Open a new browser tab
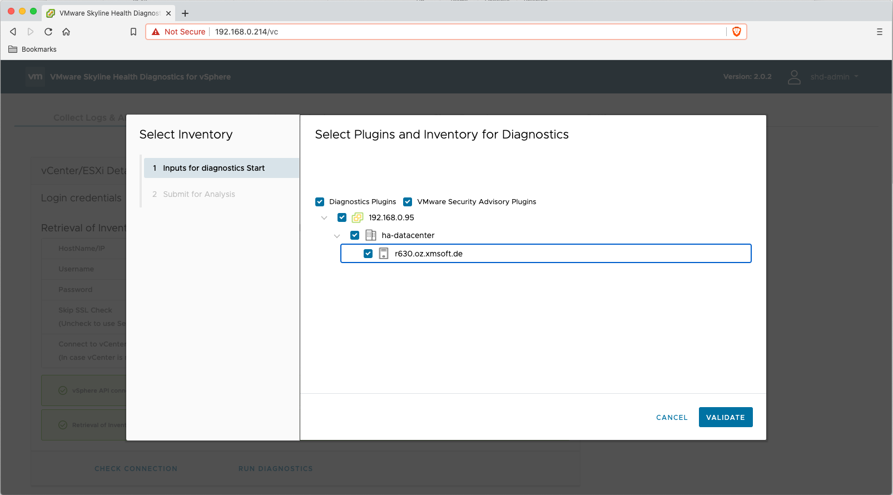Screen dimensions: 893x495 [x=185, y=13]
